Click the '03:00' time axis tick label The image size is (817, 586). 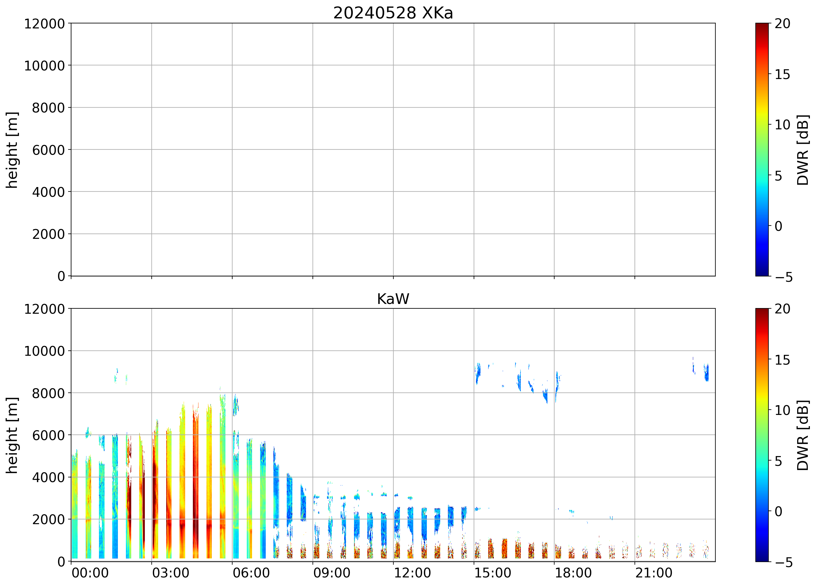(170, 573)
